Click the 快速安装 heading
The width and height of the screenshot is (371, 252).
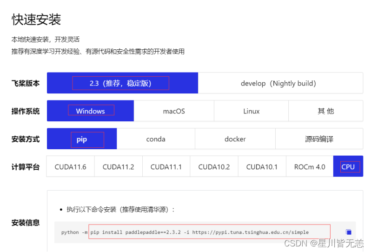36,19
